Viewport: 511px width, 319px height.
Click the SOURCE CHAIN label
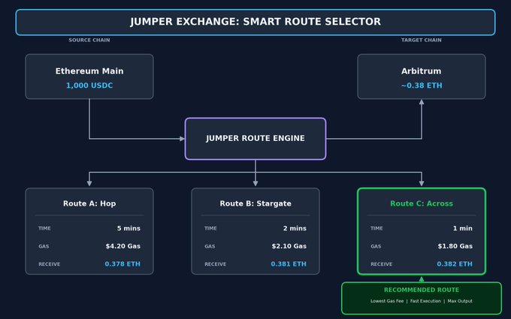pos(89,40)
